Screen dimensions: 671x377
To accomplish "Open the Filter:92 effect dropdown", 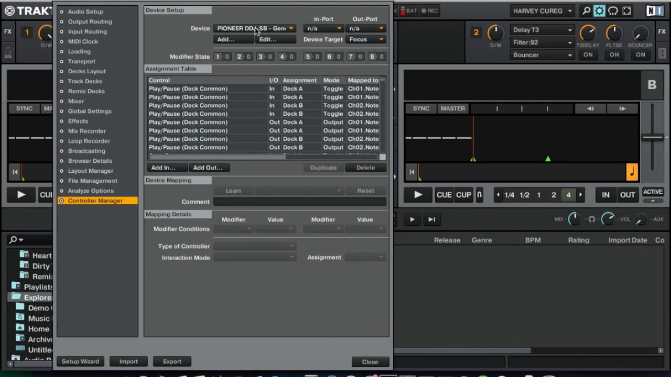I will [542, 42].
